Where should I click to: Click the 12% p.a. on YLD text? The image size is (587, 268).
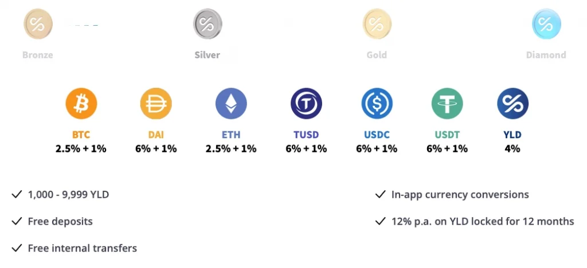pos(483,221)
